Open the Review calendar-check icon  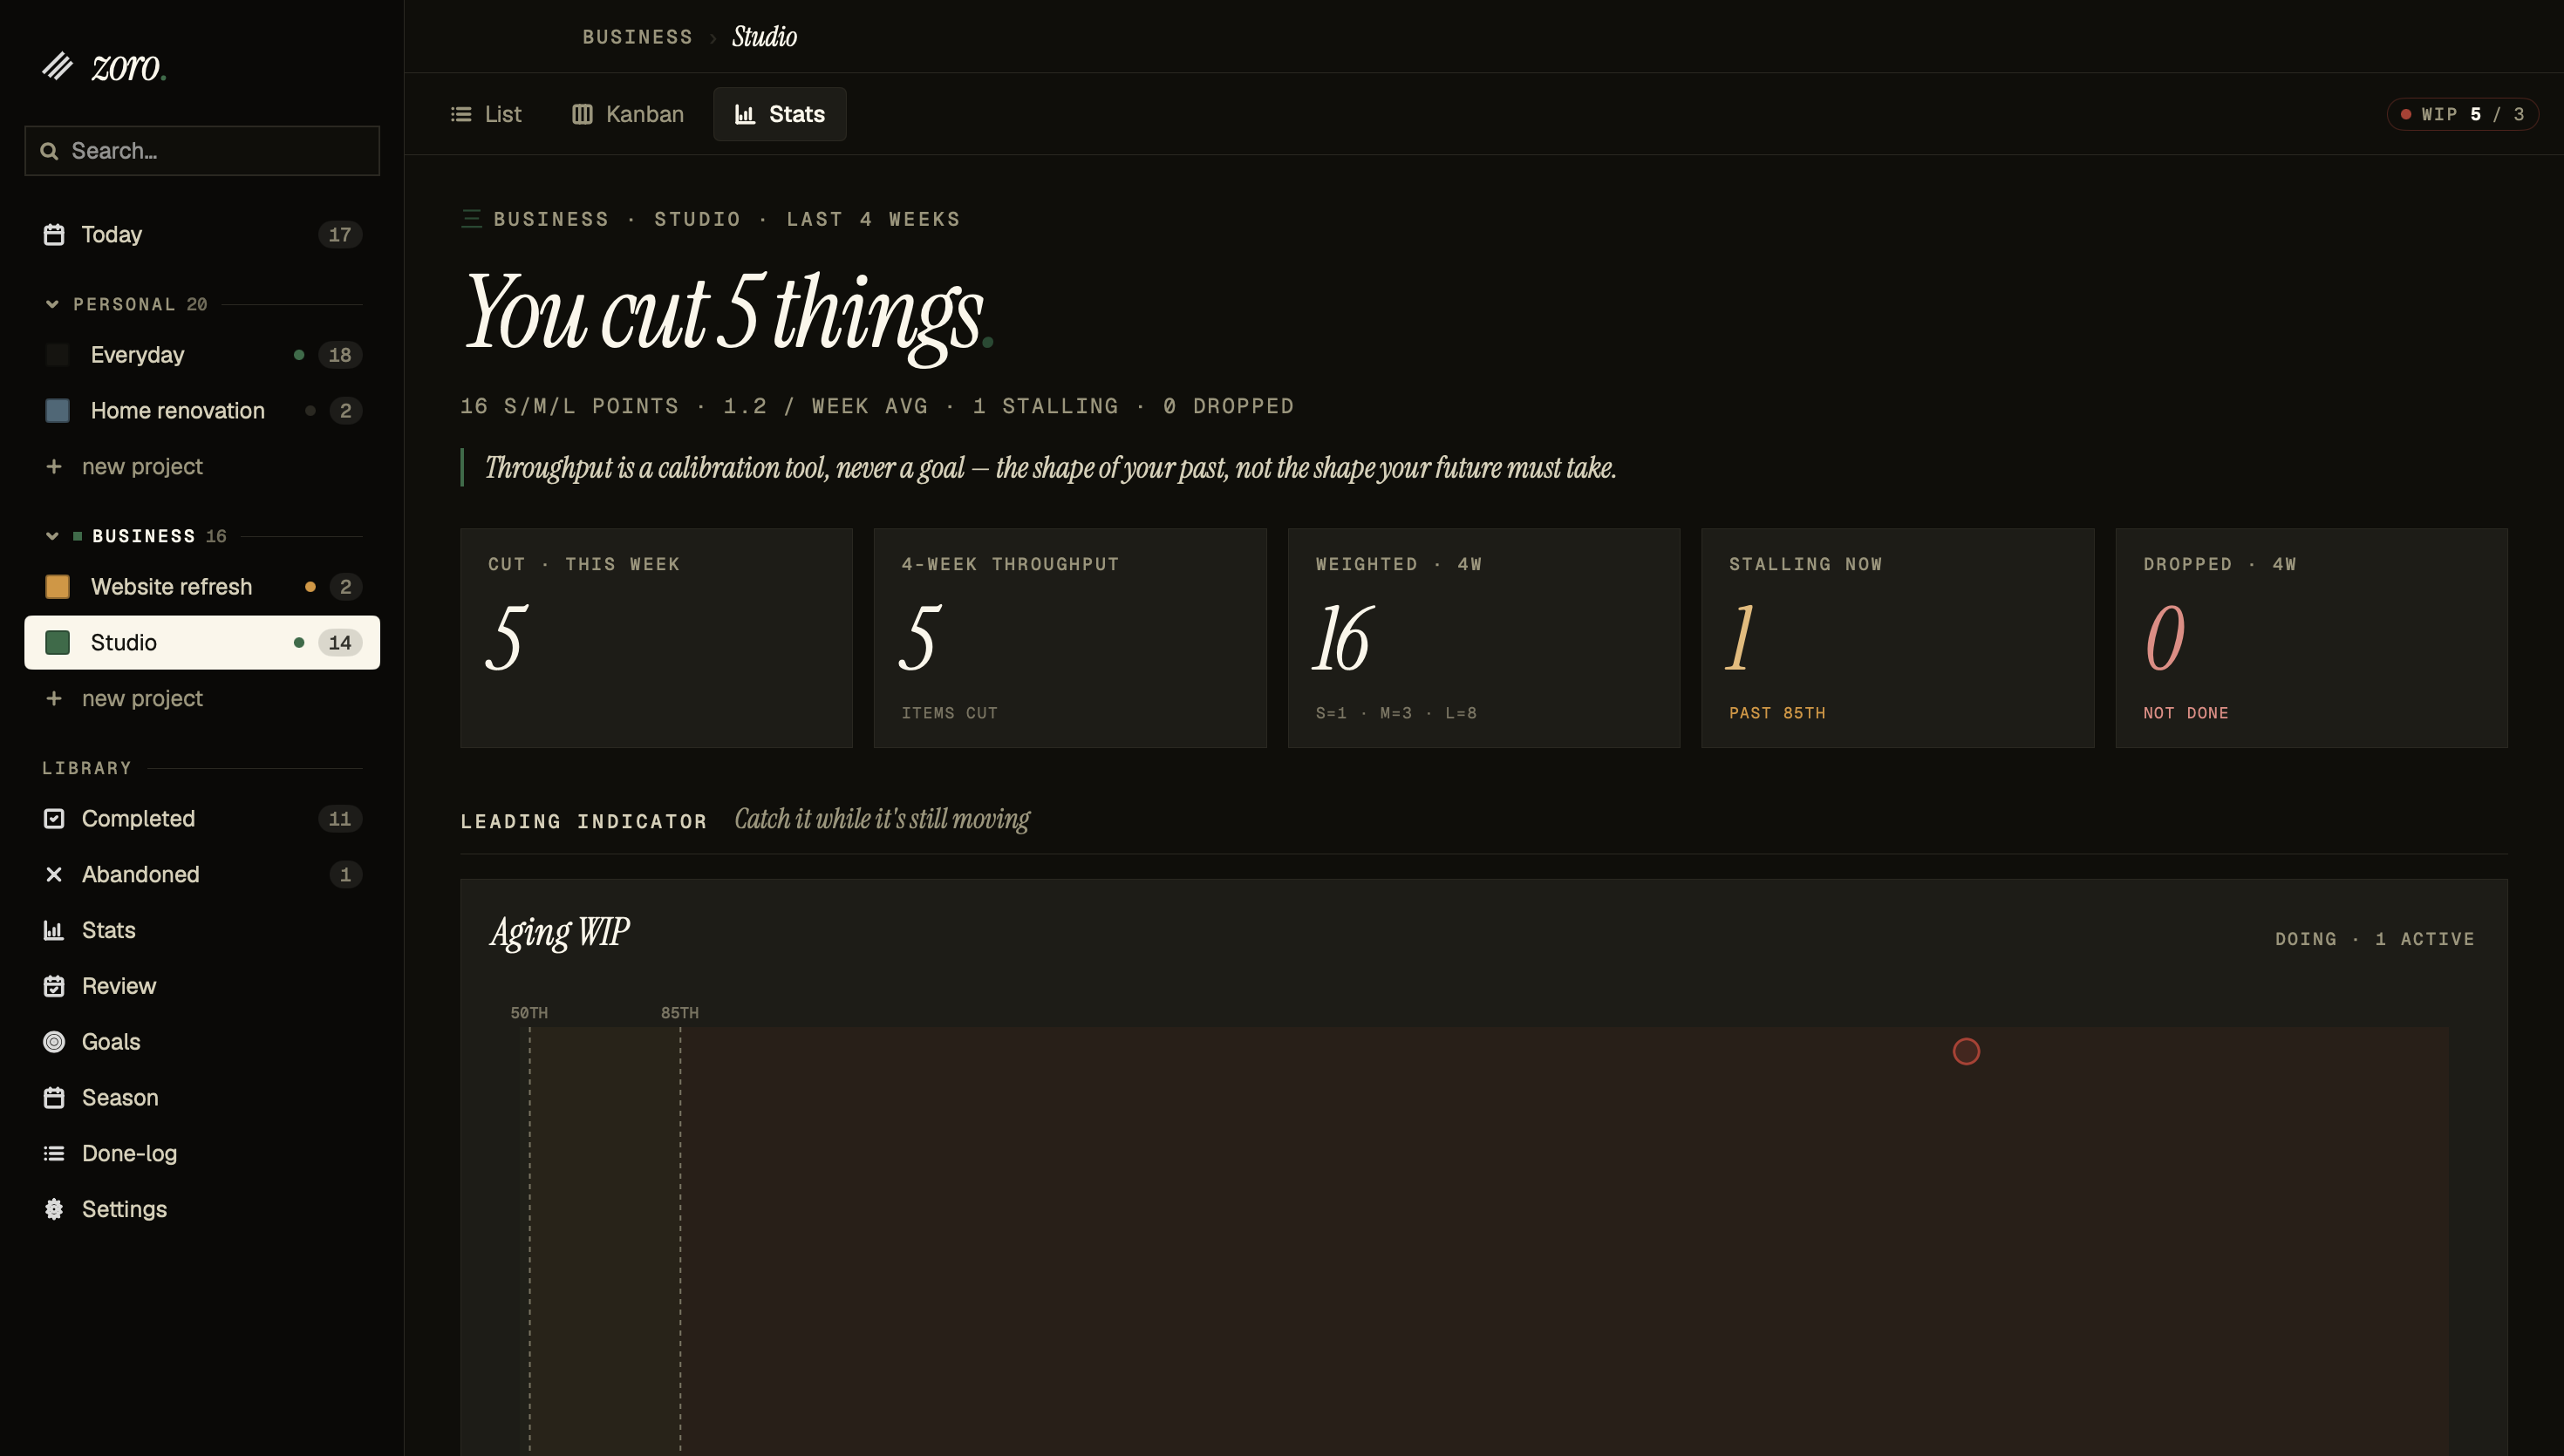(54, 986)
